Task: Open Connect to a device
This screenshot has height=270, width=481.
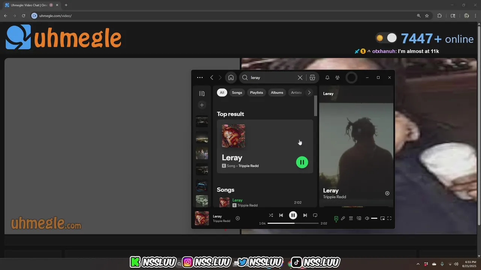Action: [x=359, y=218]
